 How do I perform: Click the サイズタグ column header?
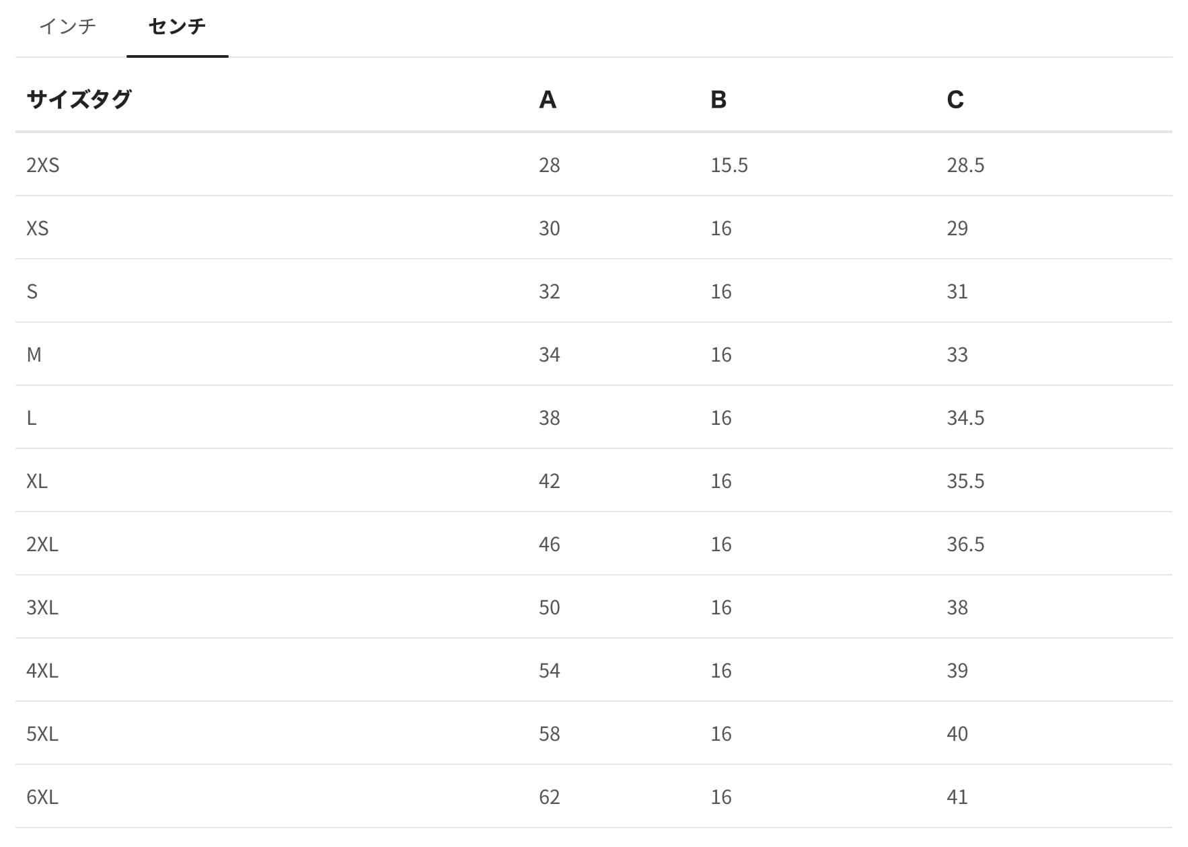(x=79, y=99)
